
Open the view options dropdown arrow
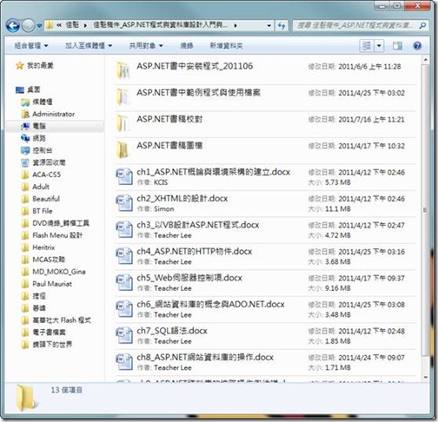(x=379, y=46)
